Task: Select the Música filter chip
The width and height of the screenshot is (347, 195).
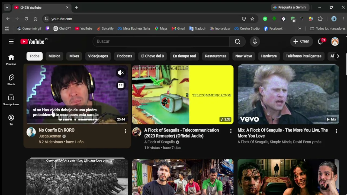Action: point(54,56)
